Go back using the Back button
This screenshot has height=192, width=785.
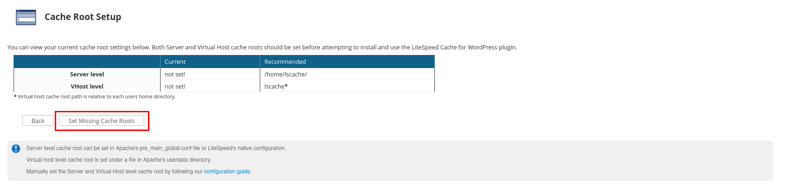tap(38, 121)
